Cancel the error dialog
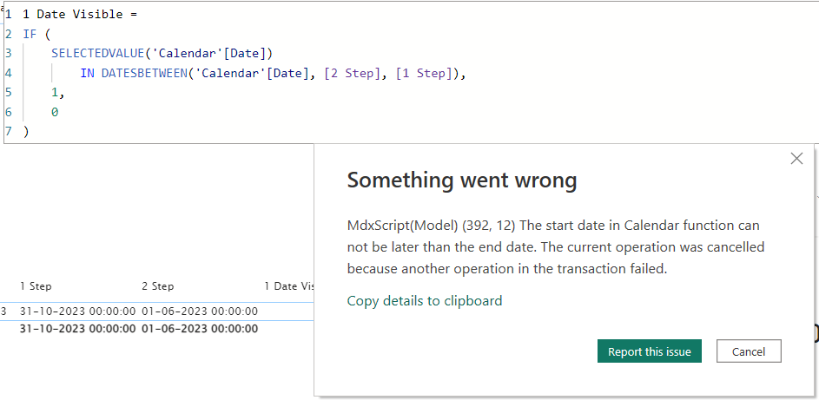Image resolution: width=819 pixels, height=400 pixels. pos(749,351)
